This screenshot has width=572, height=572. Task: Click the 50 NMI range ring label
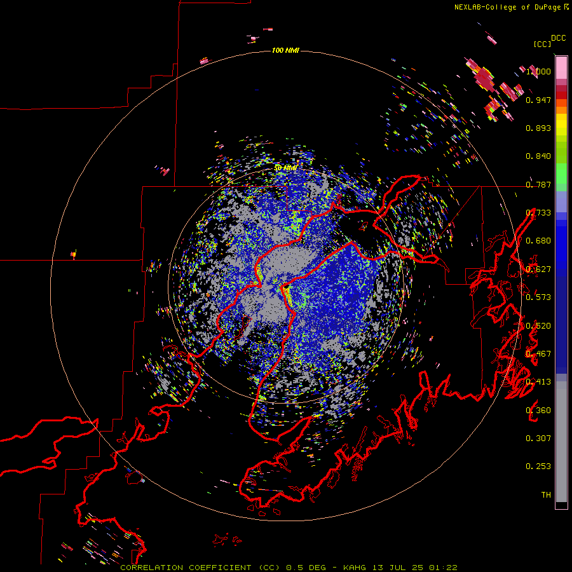coord(285,168)
